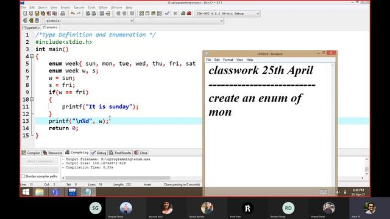Viewport: 390px width, 219px height.
Task: Click the Compile & Run toolbar icon
Action: coord(154,13)
